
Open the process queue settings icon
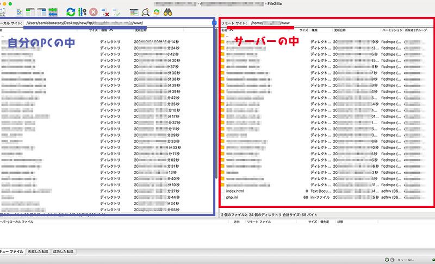tap(82, 11)
